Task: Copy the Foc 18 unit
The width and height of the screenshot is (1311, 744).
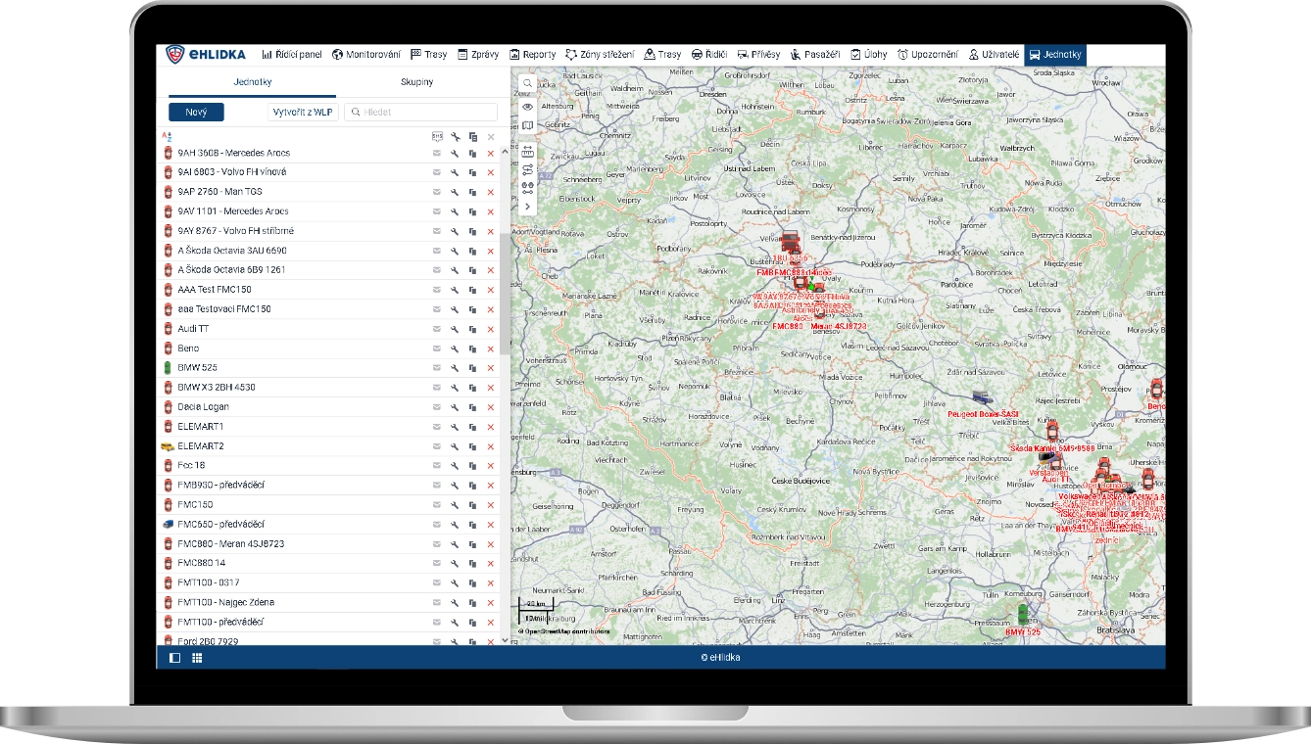Action: [472, 466]
